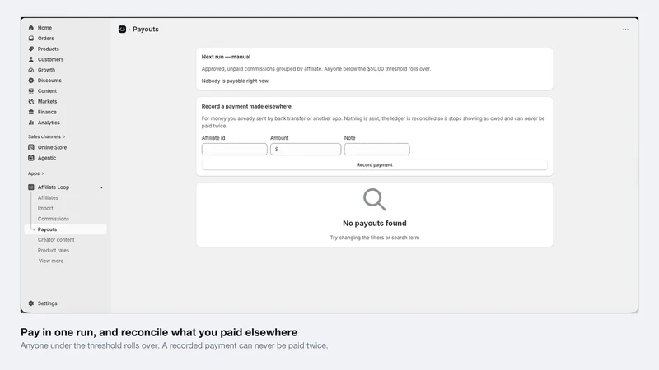Viewport: 659px width, 370px height.
Task: Show more Affiliate Loop pages via View more
Action: tap(51, 261)
